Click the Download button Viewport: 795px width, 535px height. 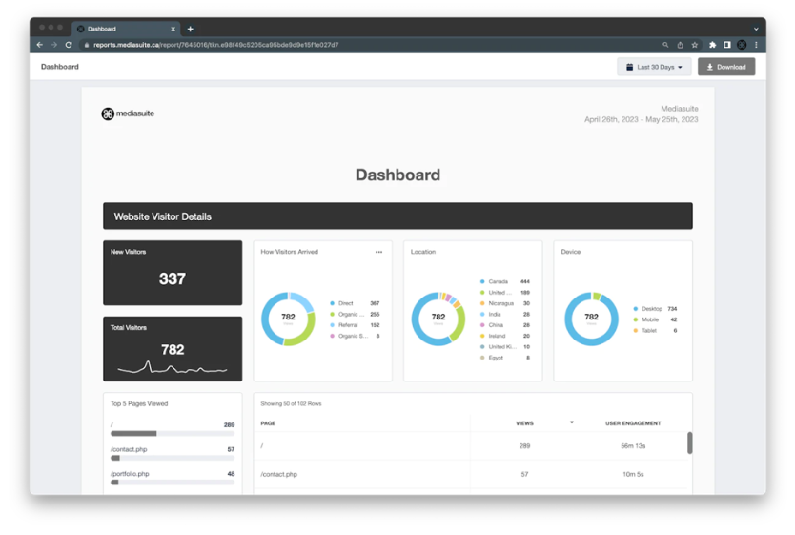point(726,67)
